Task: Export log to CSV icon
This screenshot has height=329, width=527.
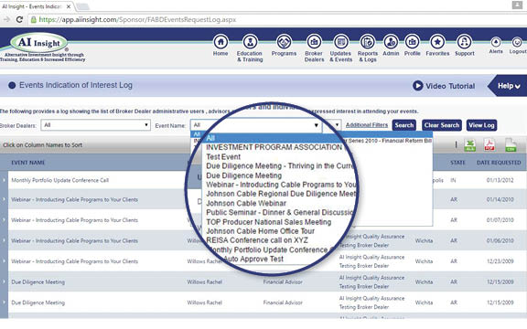Action: click(x=511, y=145)
